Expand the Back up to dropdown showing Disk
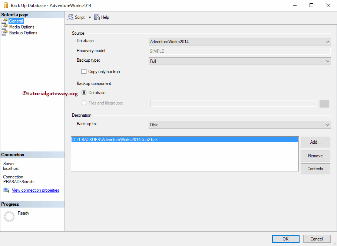 [x=239, y=124]
